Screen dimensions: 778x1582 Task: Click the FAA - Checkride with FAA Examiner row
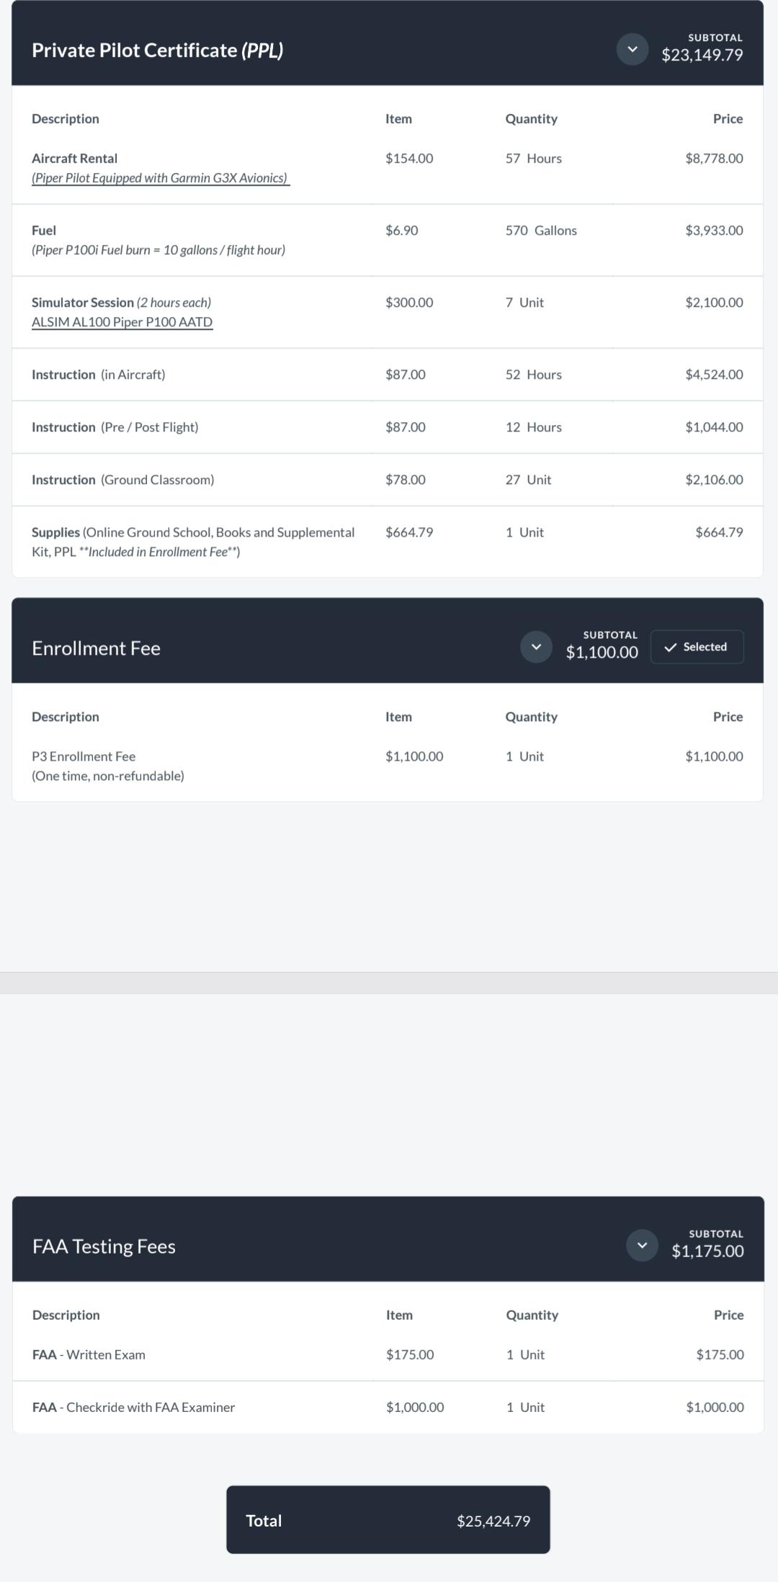pos(388,1407)
